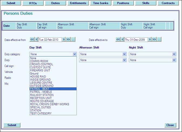Open date picker for 'Date effective to'
Screen dimensions: 182x132
click(x=159, y=40)
